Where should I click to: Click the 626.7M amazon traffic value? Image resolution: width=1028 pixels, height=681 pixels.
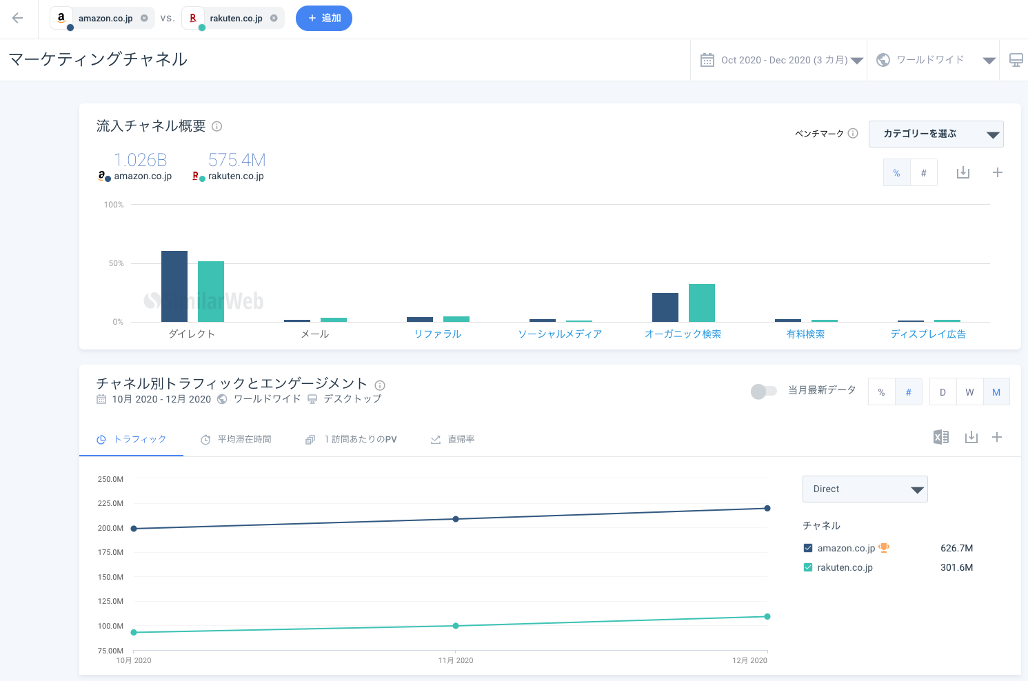click(x=957, y=548)
